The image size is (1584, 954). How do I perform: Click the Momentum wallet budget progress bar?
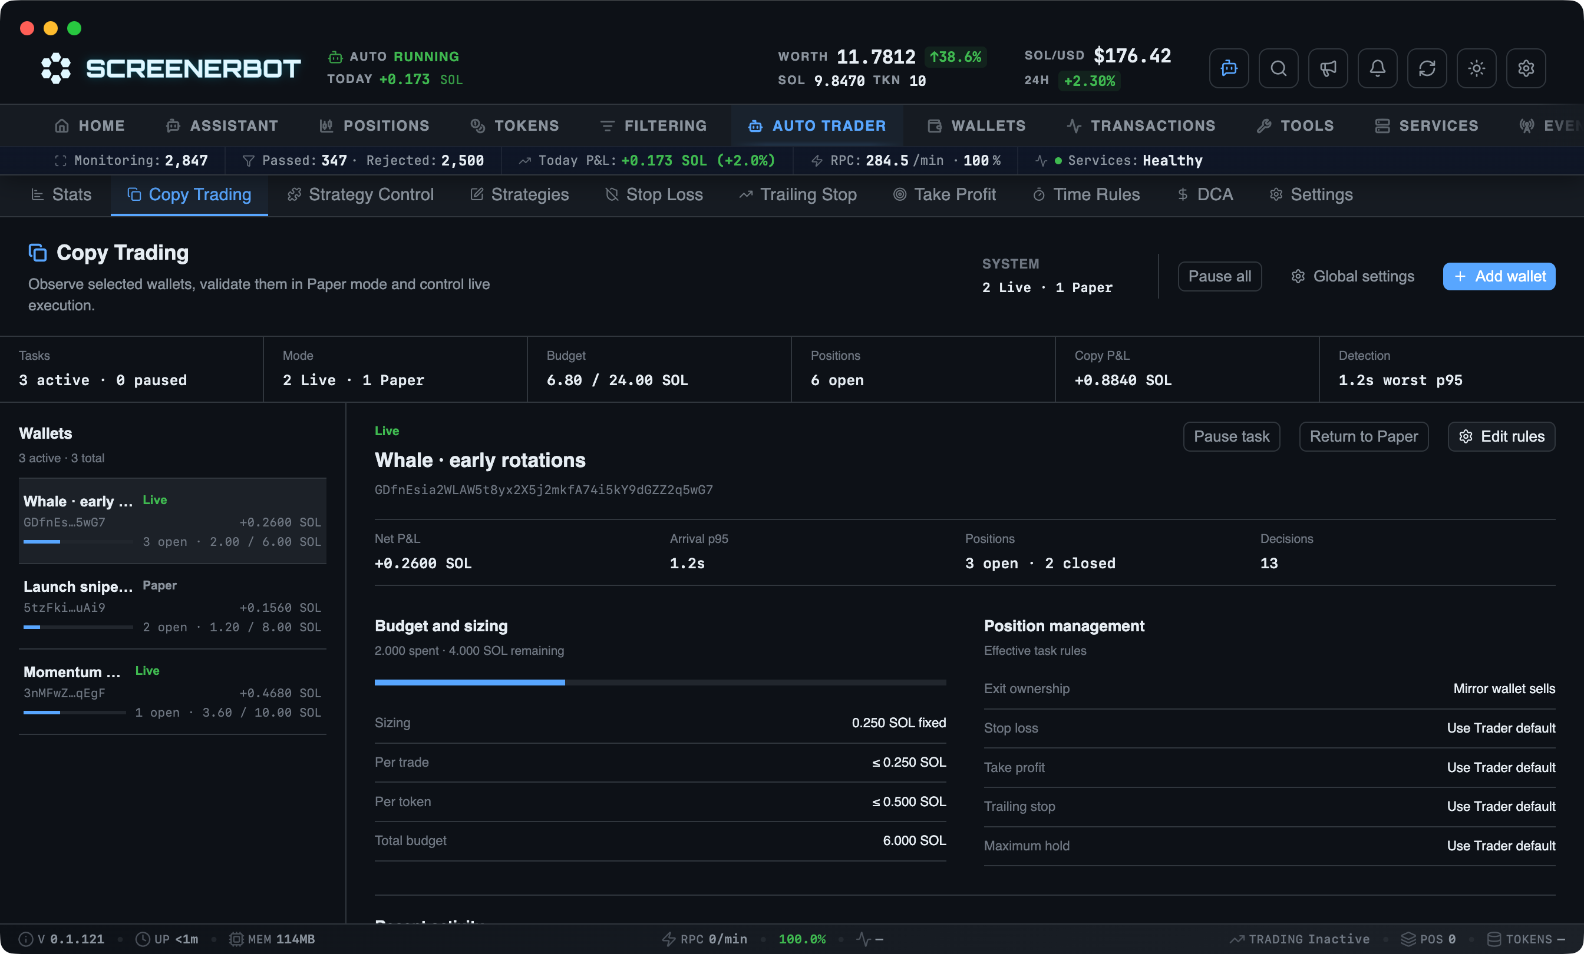75,713
